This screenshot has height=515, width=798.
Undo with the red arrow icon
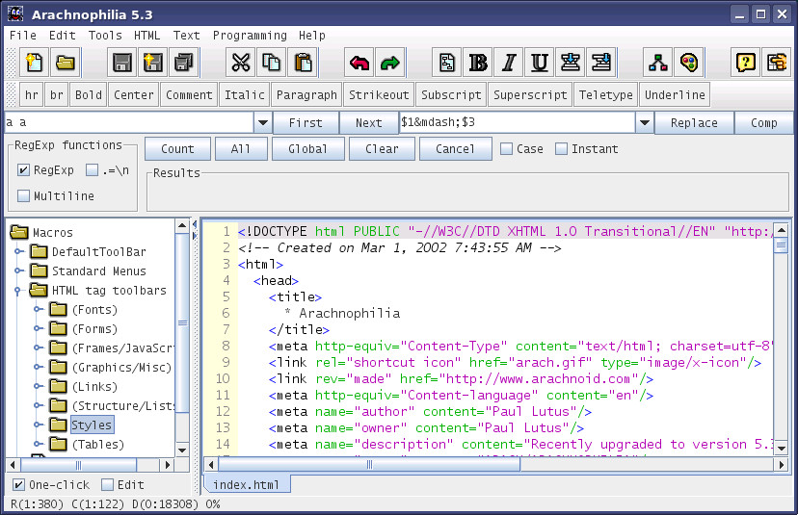pyautogui.click(x=359, y=63)
